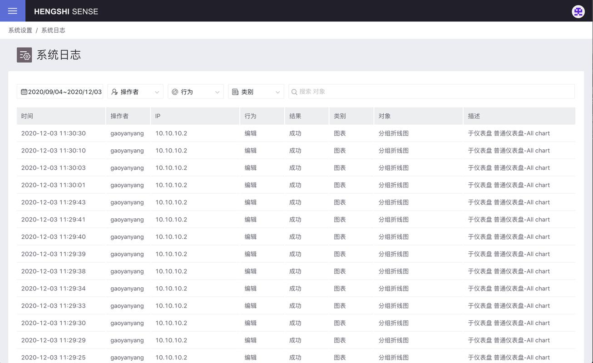Click the user avatar in the top right
The height and width of the screenshot is (363, 593).
[x=578, y=11]
